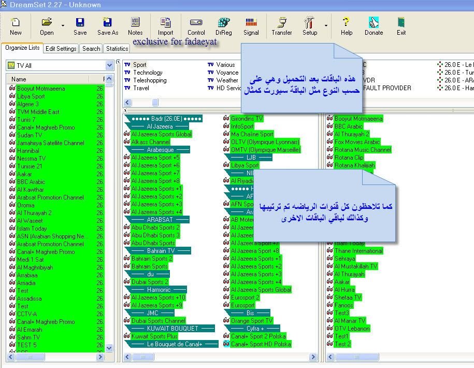This screenshot has height=368, width=474.
Task: Choose Save As in the toolbar
Action: [108, 26]
